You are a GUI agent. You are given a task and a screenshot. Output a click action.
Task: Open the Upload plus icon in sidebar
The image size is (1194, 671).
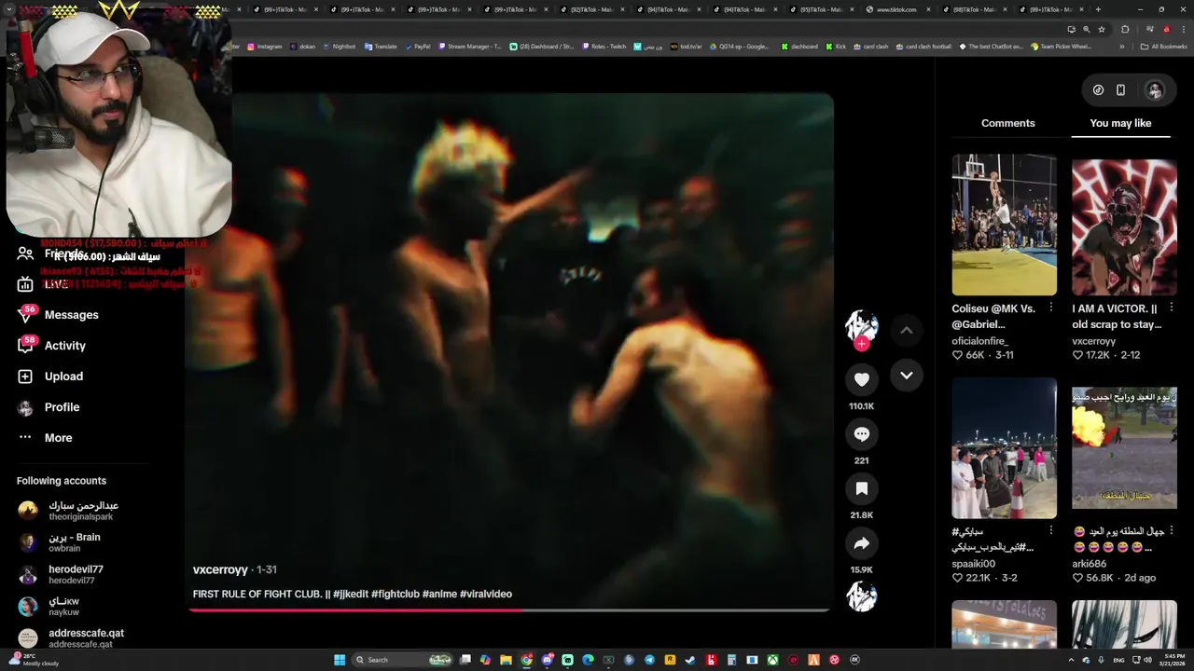point(25,377)
